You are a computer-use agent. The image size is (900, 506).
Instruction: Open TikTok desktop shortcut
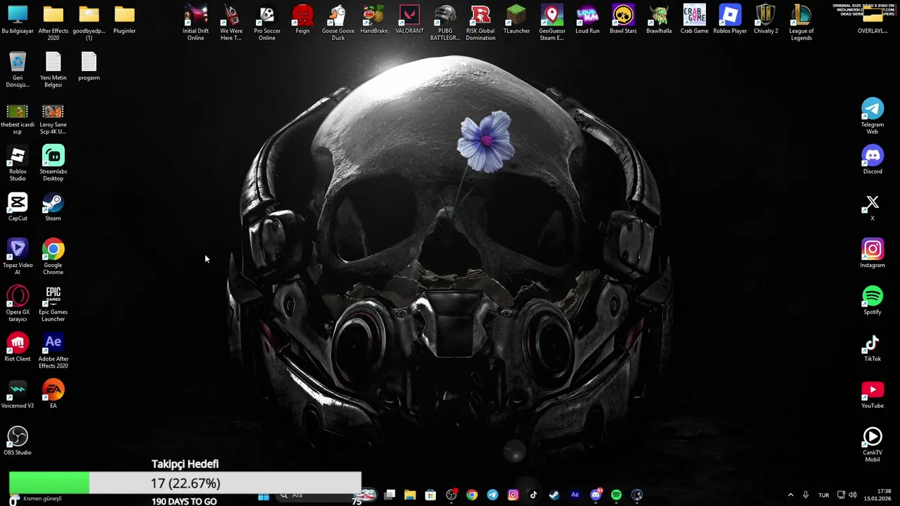[x=873, y=348]
